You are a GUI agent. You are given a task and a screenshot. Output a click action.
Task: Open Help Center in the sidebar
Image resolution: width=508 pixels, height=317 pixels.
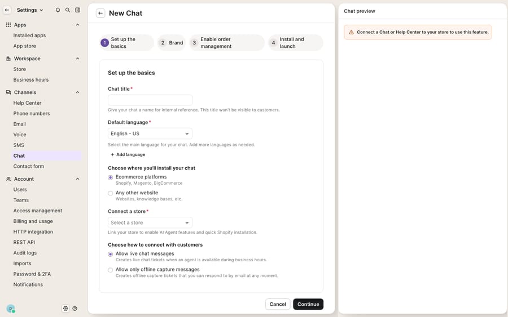pyautogui.click(x=27, y=103)
